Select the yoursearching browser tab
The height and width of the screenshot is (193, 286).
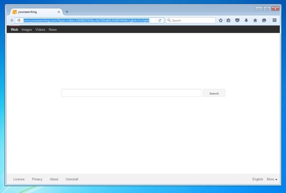point(36,12)
